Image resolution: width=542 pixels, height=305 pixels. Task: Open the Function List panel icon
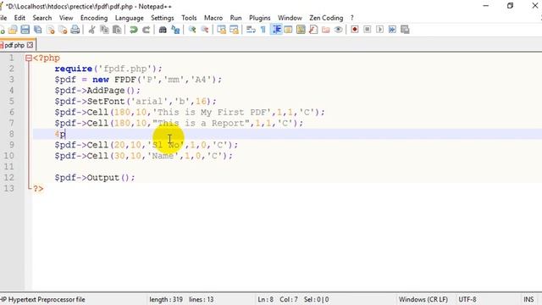pyautogui.click(x=313, y=30)
